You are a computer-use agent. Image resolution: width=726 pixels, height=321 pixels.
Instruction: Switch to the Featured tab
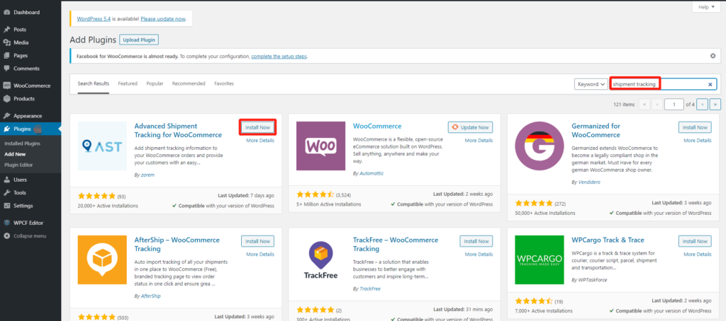click(x=128, y=83)
